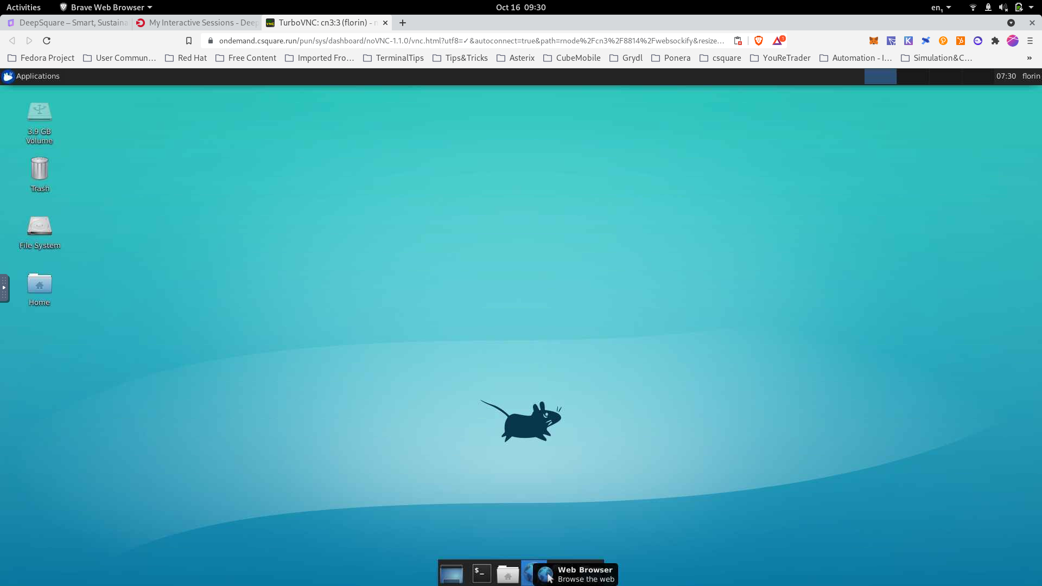
Task: Bookmark this page with the bookmark icon
Action: coord(189,41)
